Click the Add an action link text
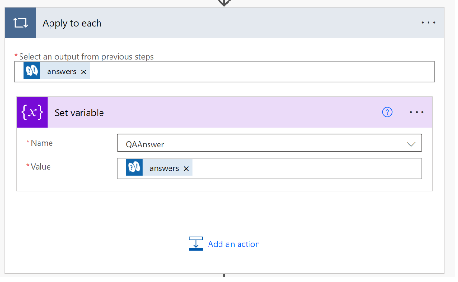Image resolution: width=458 pixels, height=282 pixels. 234,244
